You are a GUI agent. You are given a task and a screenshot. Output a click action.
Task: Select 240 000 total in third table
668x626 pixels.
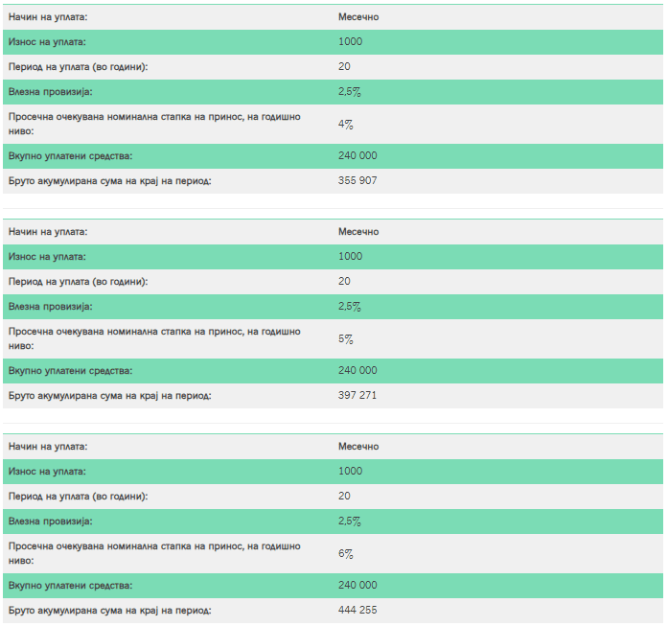click(357, 585)
